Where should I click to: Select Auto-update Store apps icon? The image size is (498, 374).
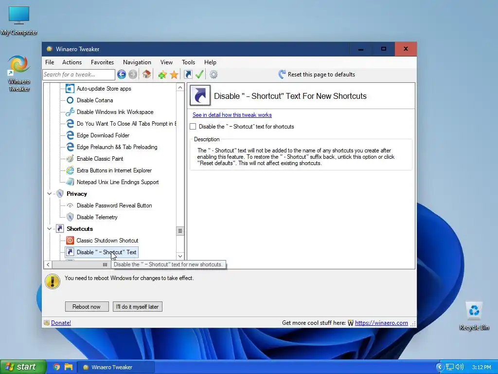(70, 89)
